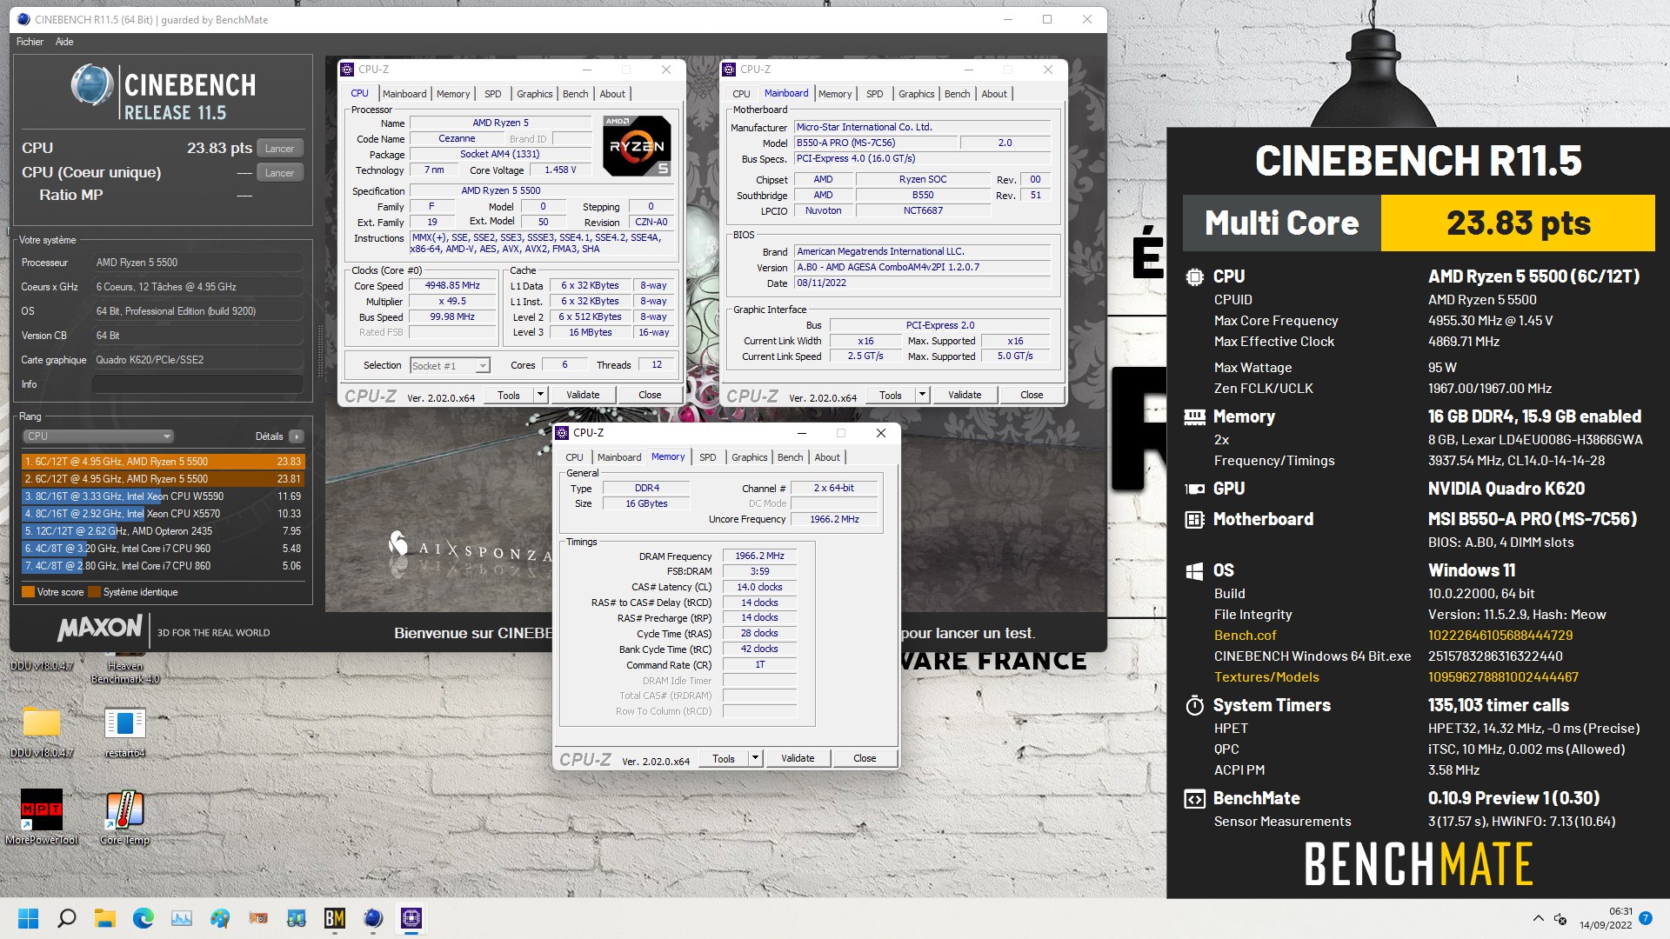This screenshot has height=939, width=1670.
Task: Click BenchMate Memory section icon
Action: pos(1194,417)
